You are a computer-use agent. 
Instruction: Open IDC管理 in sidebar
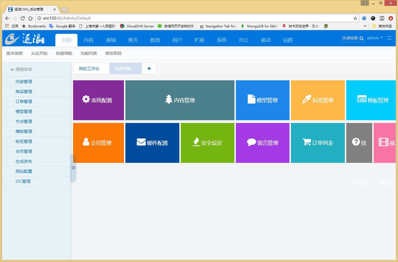pyautogui.click(x=36, y=181)
